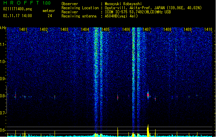
Task: Click the date stamp 02.11.17 14:00
Action: (x=18, y=16)
